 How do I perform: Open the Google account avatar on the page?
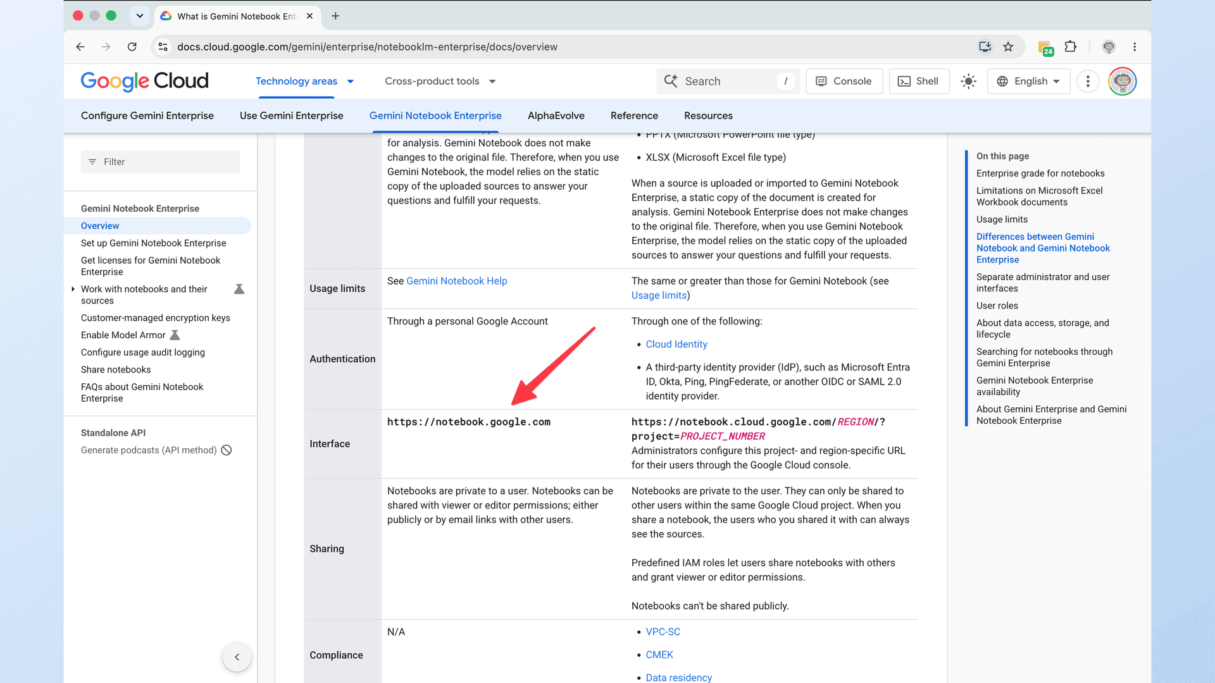(1122, 81)
